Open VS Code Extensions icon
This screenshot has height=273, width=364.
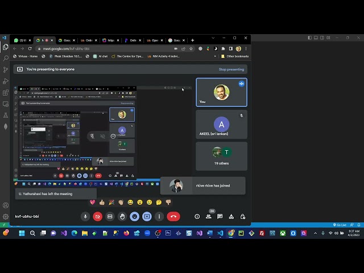click(5, 93)
